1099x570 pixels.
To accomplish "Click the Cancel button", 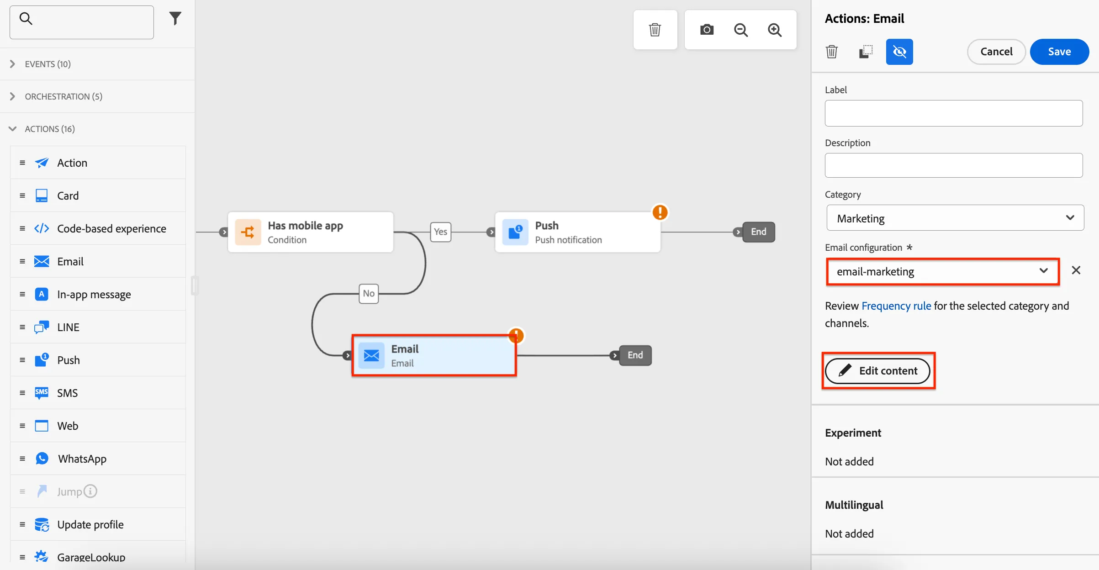I will 996,52.
